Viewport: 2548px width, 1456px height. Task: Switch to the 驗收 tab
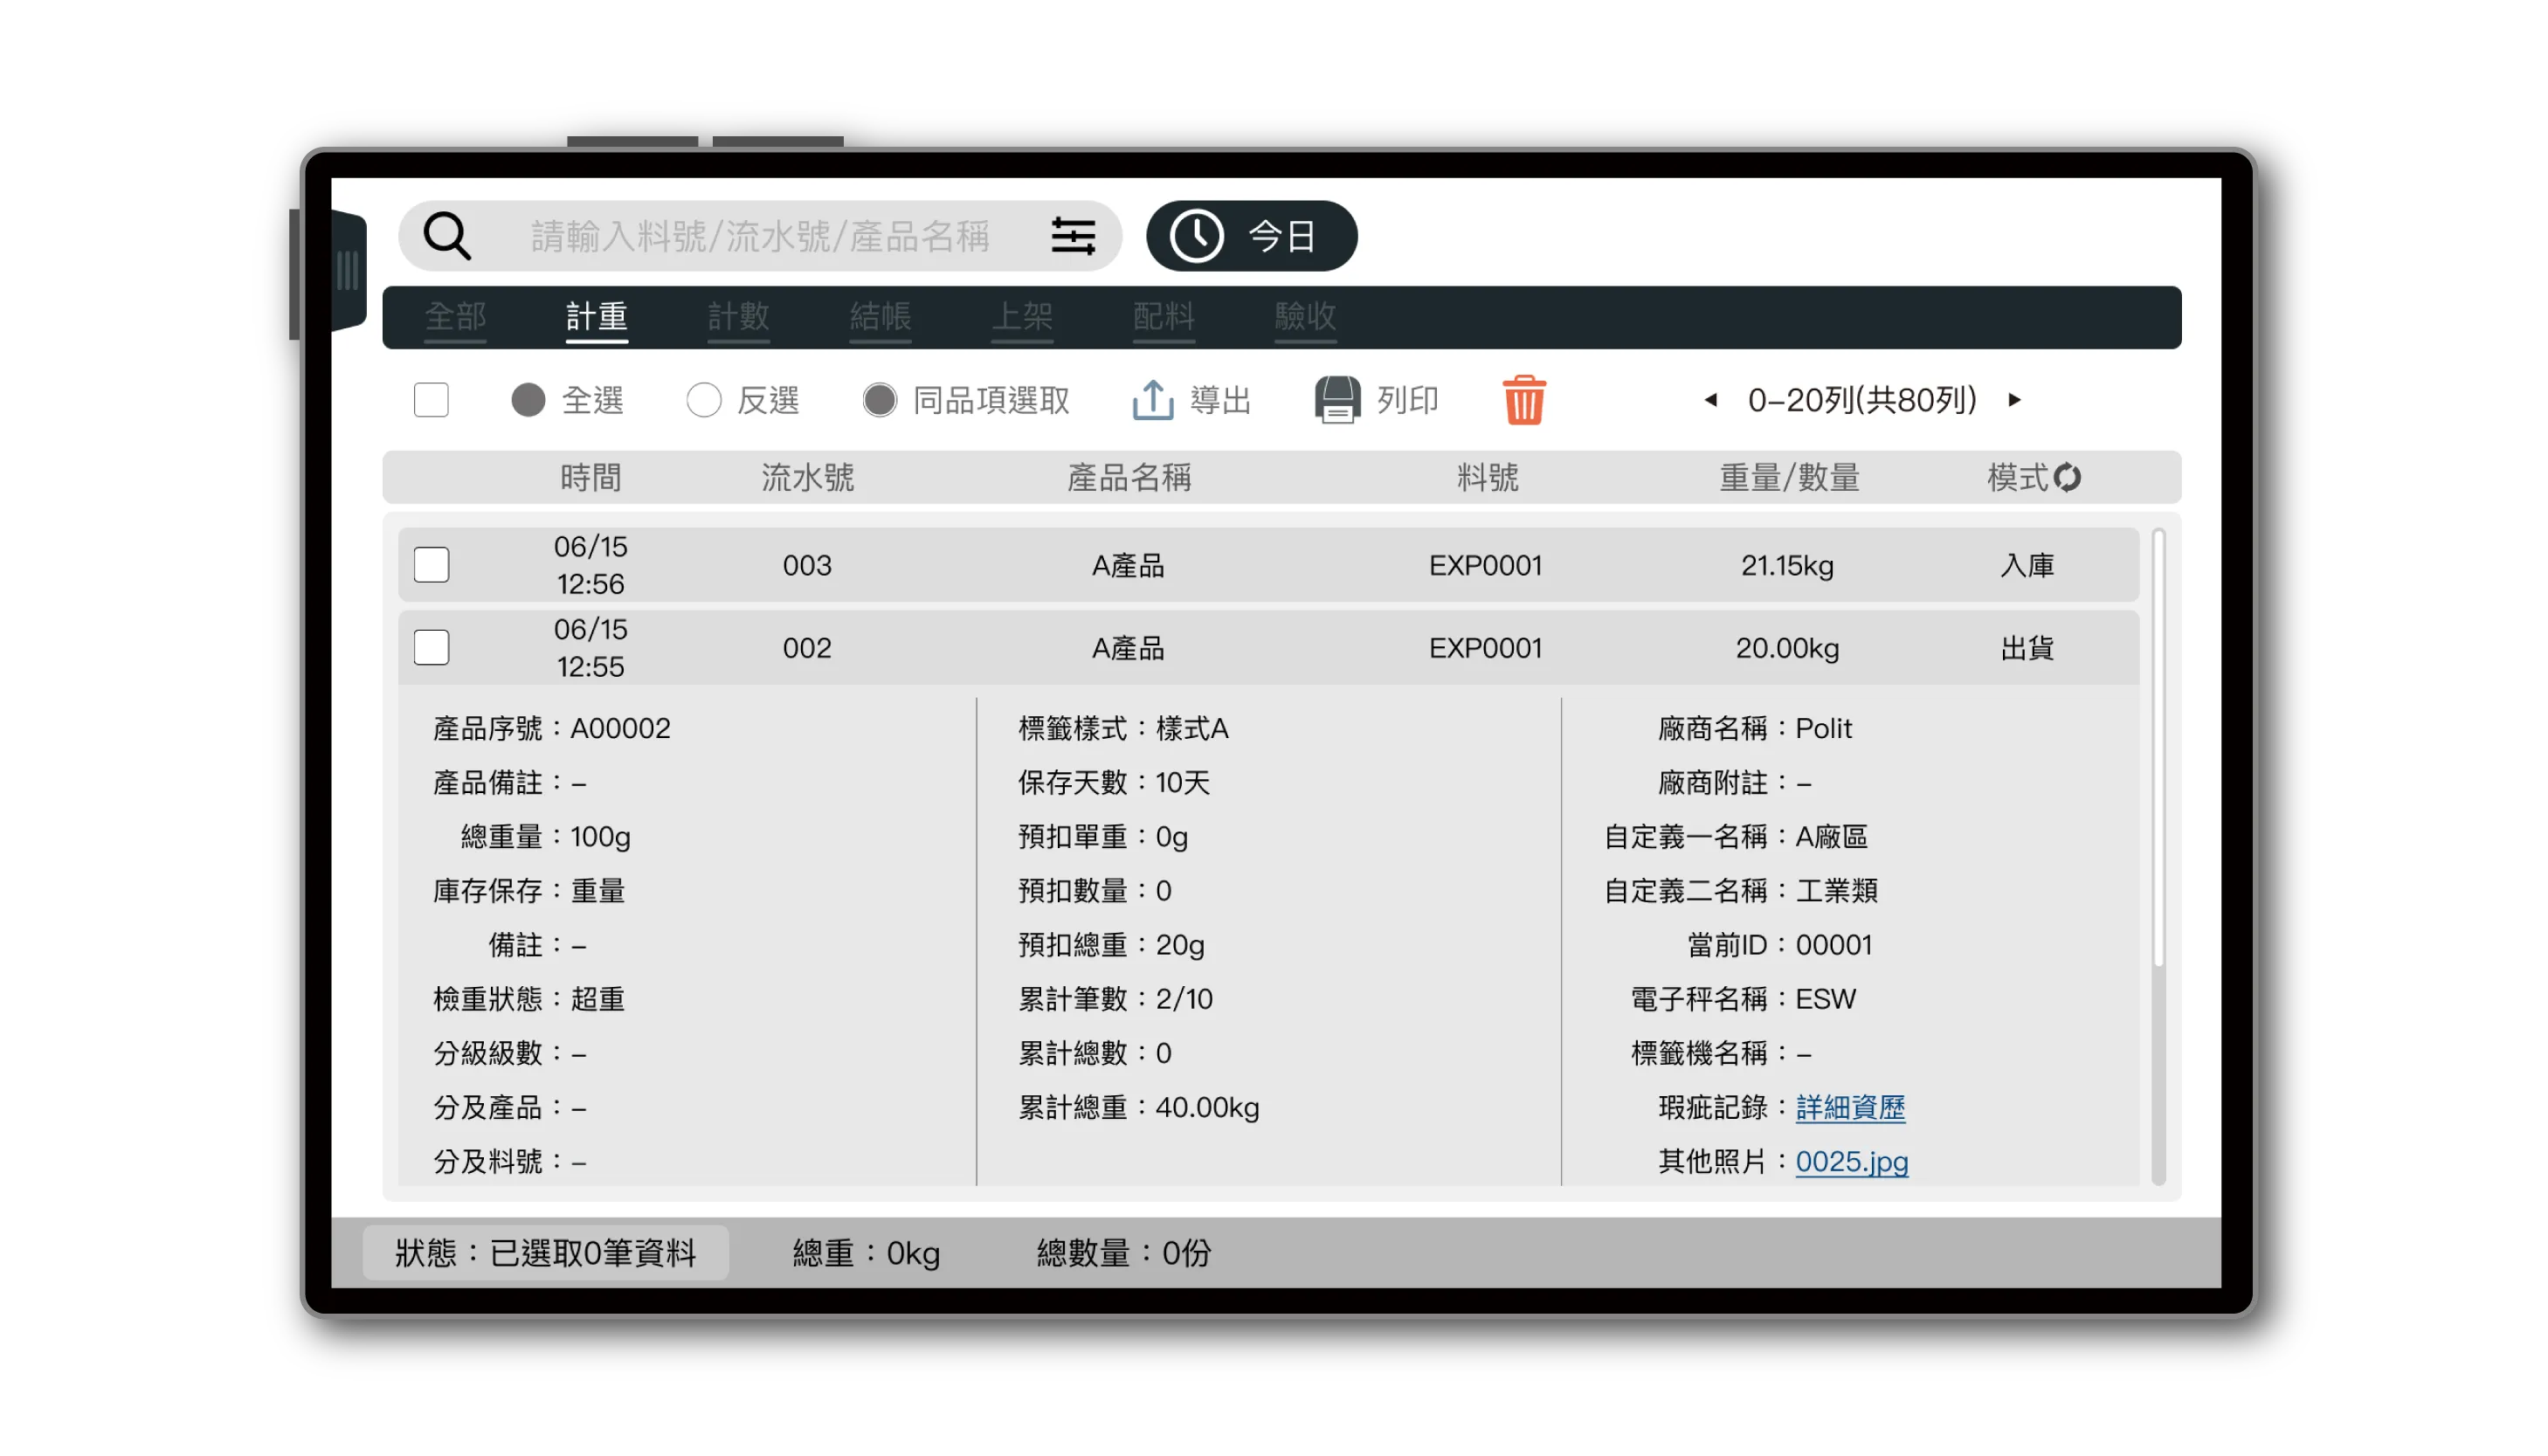1306,317
